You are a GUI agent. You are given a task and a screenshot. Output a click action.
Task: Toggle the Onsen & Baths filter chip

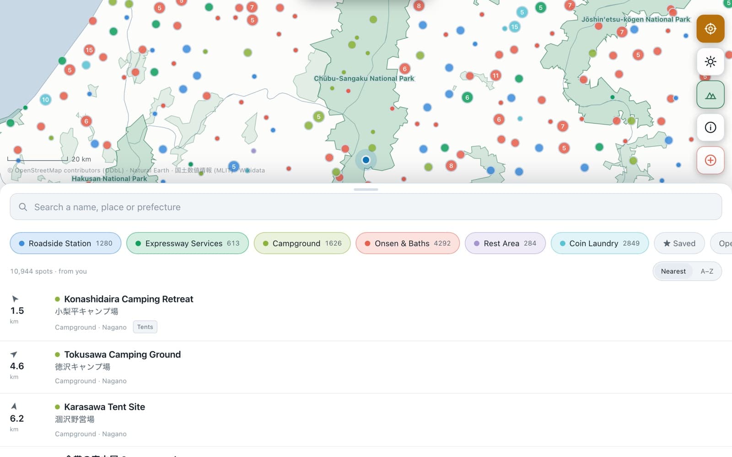point(408,243)
